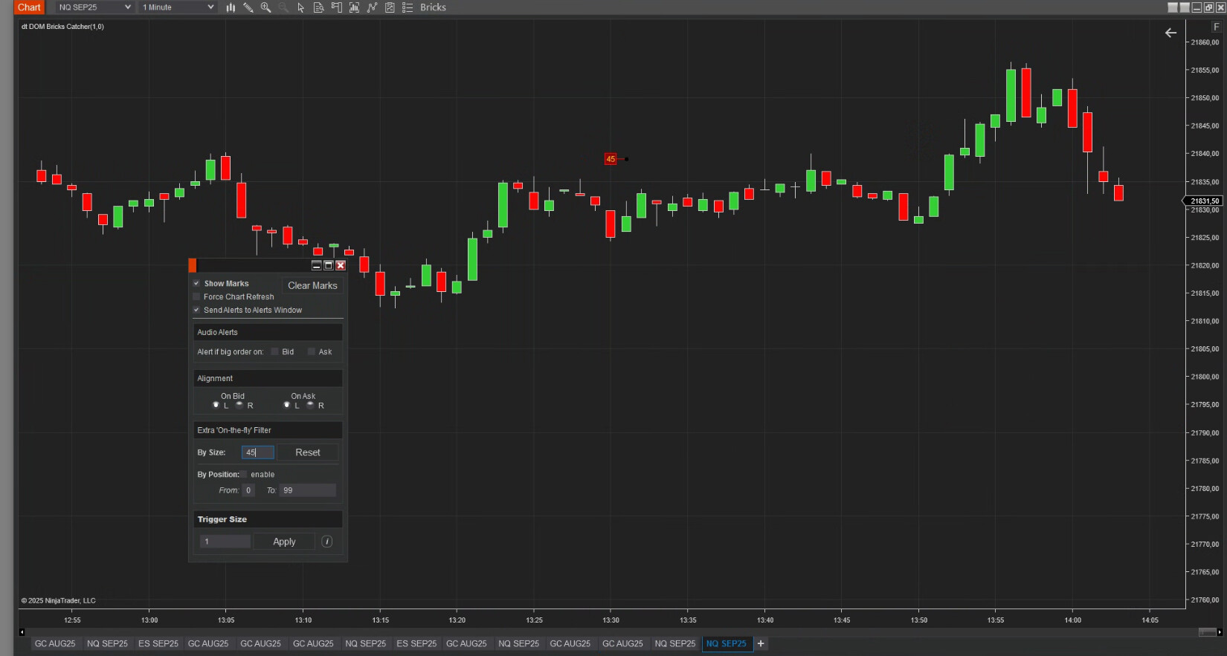Open the chart trader icon
Viewport: 1227px width, 656px height.
click(x=336, y=7)
